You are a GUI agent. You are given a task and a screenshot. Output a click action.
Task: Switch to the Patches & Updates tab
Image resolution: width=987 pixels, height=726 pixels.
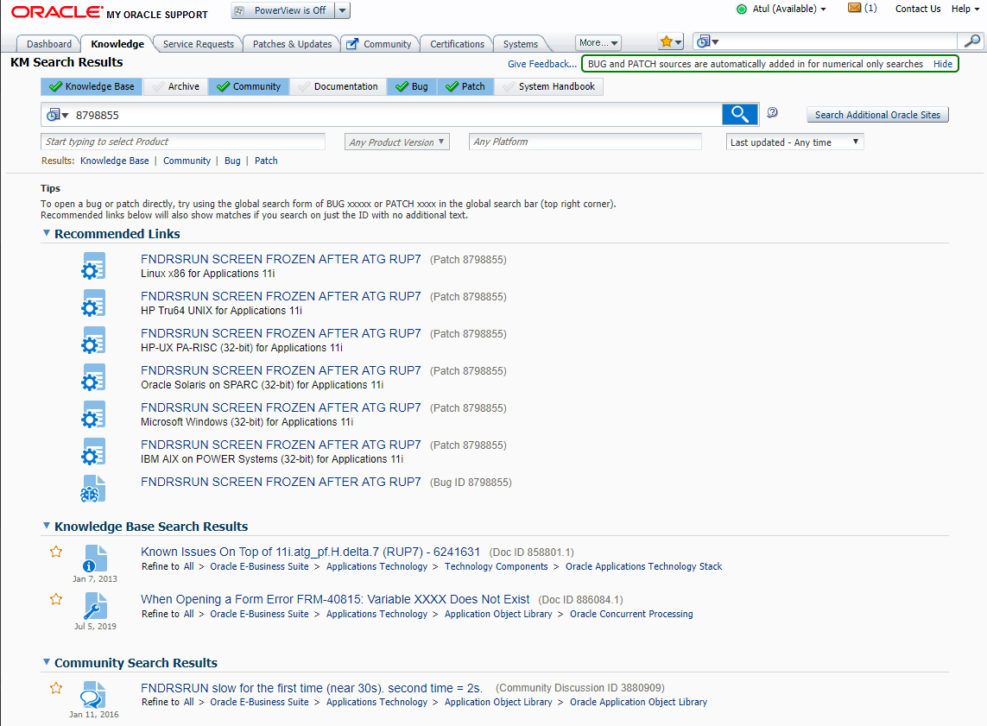(292, 44)
